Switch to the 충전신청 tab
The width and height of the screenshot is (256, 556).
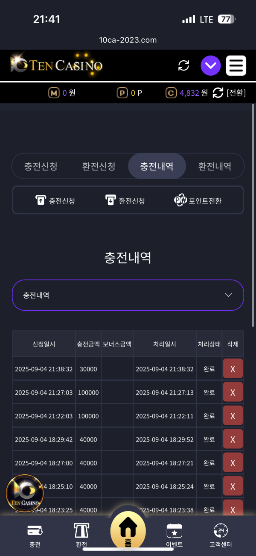click(x=41, y=166)
